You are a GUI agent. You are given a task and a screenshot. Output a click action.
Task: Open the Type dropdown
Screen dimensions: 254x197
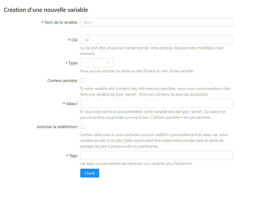96,63
